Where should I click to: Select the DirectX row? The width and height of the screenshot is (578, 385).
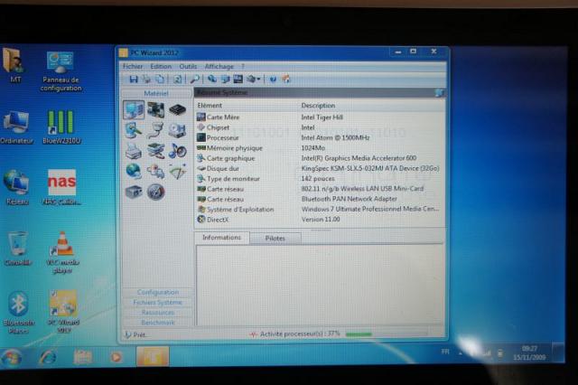[x=320, y=220]
